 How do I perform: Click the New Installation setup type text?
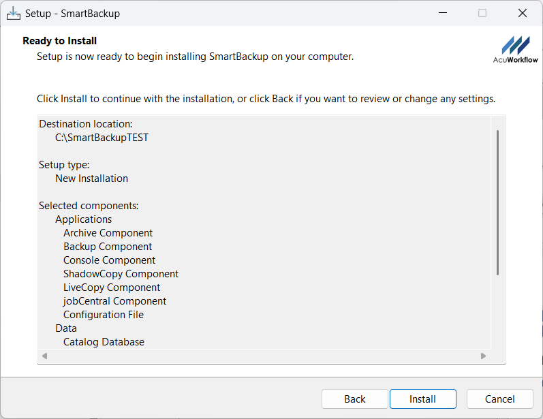(91, 179)
